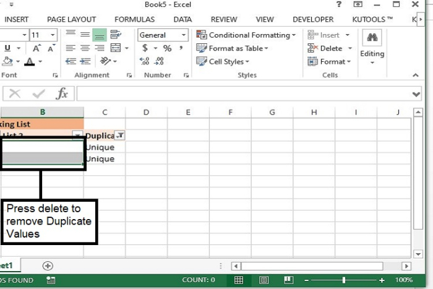The image size is (433, 289).
Task: Click the 100% zoom level
Action: (404, 280)
